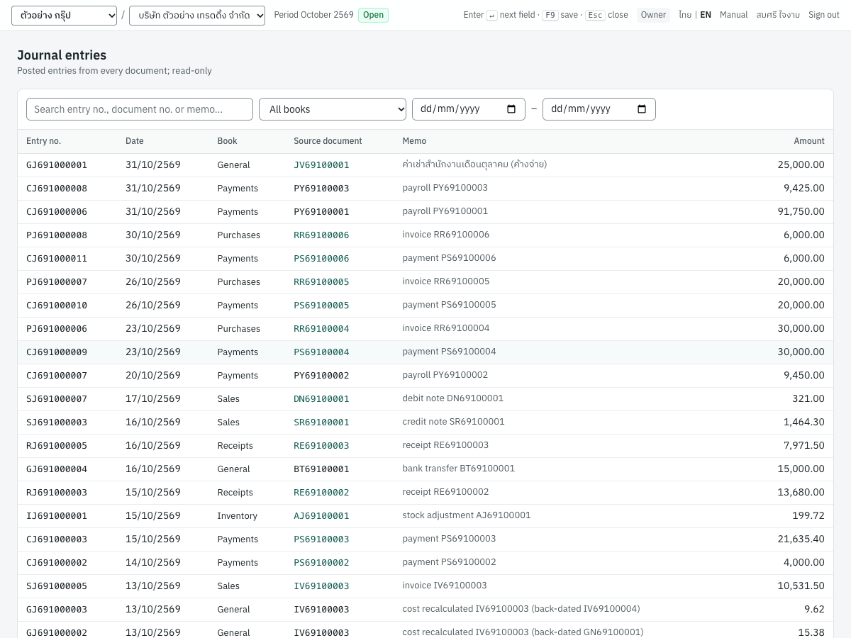Image resolution: width=851 pixels, height=638 pixels.
Task: Select entry number CJ691000008
Action: [57, 189]
